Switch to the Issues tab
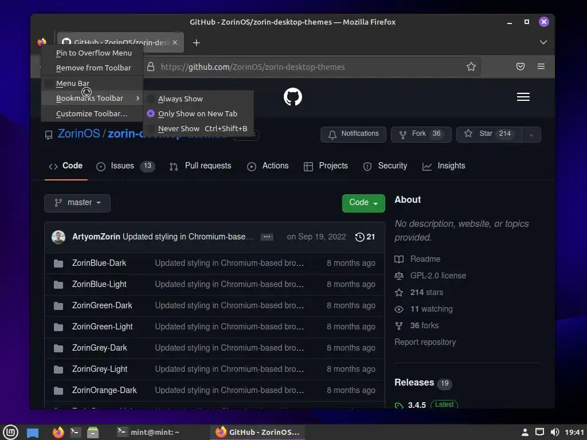 tap(126, 166)
